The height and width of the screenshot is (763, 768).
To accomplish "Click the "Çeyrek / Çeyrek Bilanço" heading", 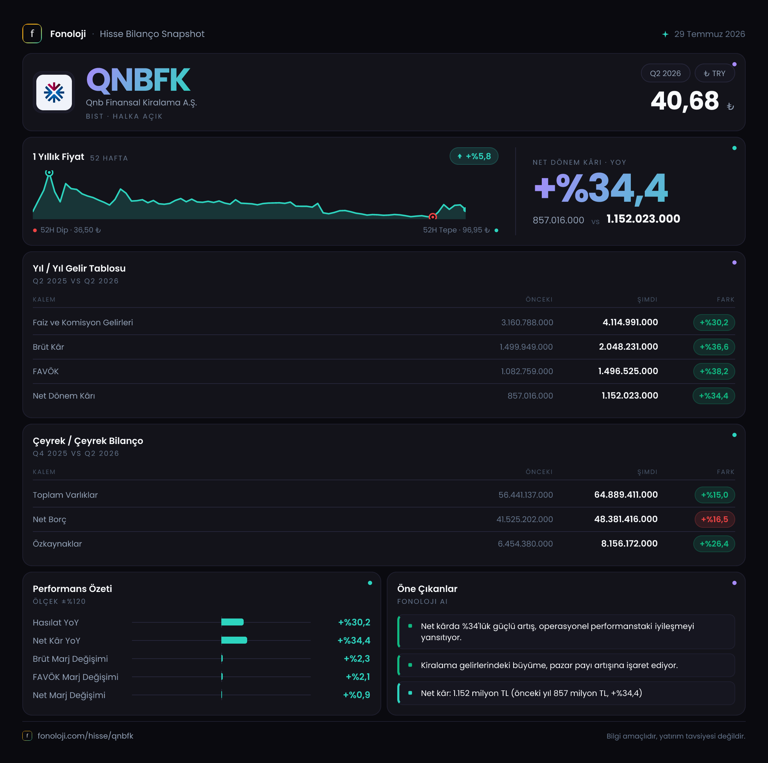I will (x=88, y=441).
